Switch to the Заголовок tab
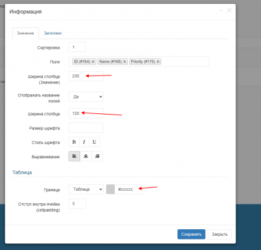 tap(53, 33)
